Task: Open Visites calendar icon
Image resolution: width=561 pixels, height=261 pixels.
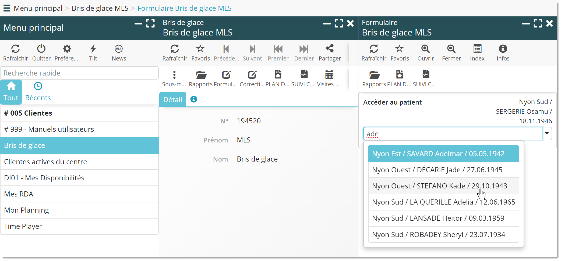Action: pos(329,75)
